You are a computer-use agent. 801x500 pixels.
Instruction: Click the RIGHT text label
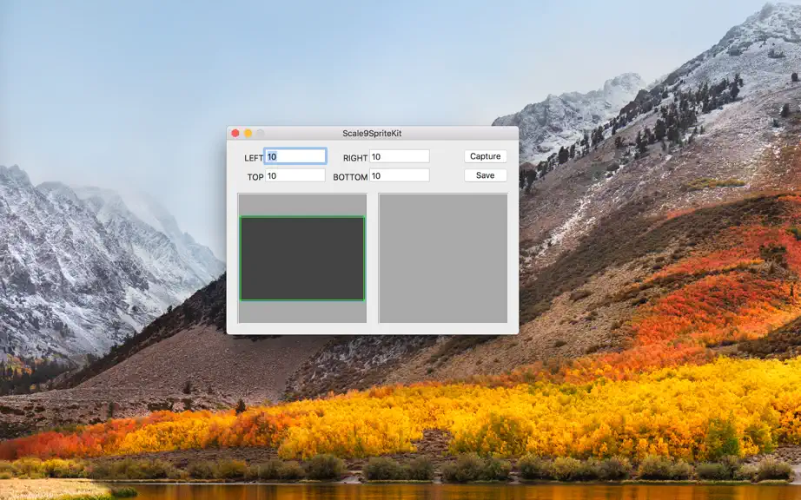coord(355,158)
